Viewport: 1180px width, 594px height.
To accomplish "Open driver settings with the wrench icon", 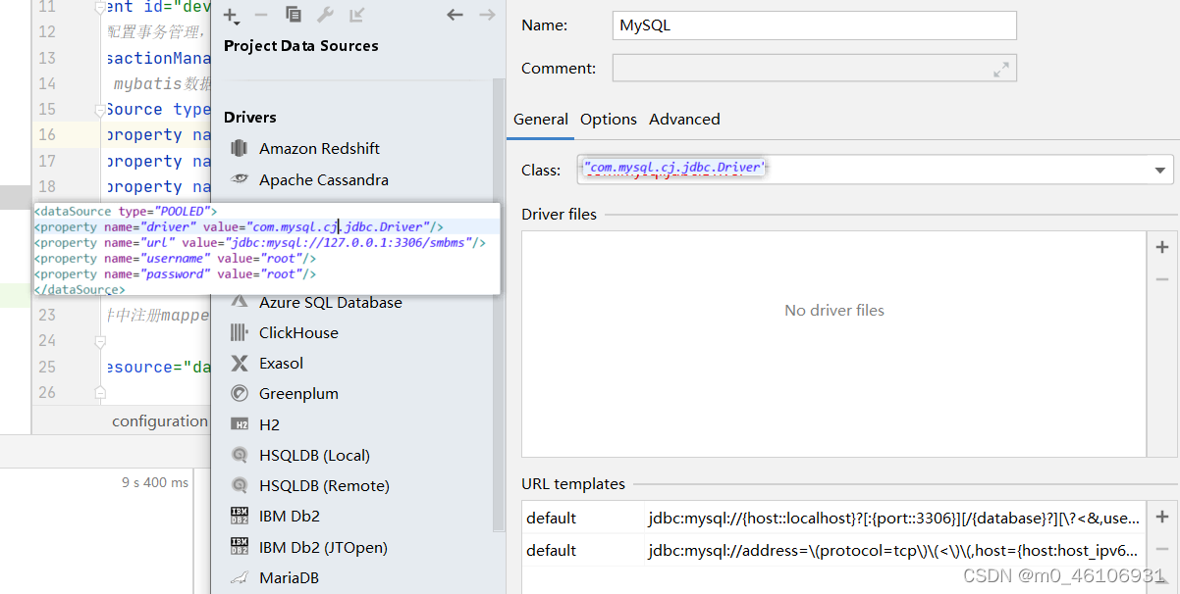I will (327, 17).
